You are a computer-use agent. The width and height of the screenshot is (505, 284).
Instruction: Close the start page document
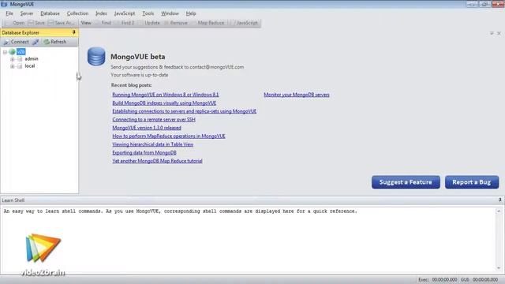499,33
